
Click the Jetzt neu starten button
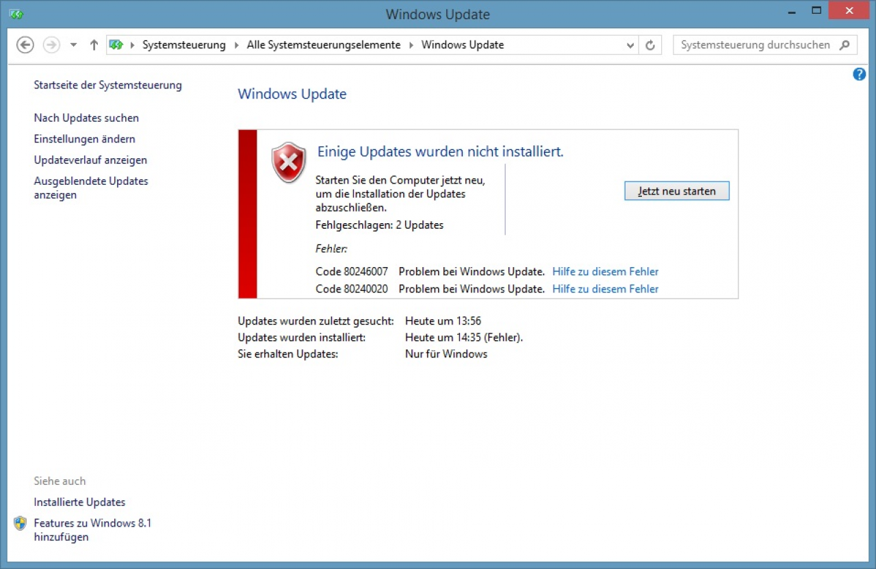coord(677,191)
